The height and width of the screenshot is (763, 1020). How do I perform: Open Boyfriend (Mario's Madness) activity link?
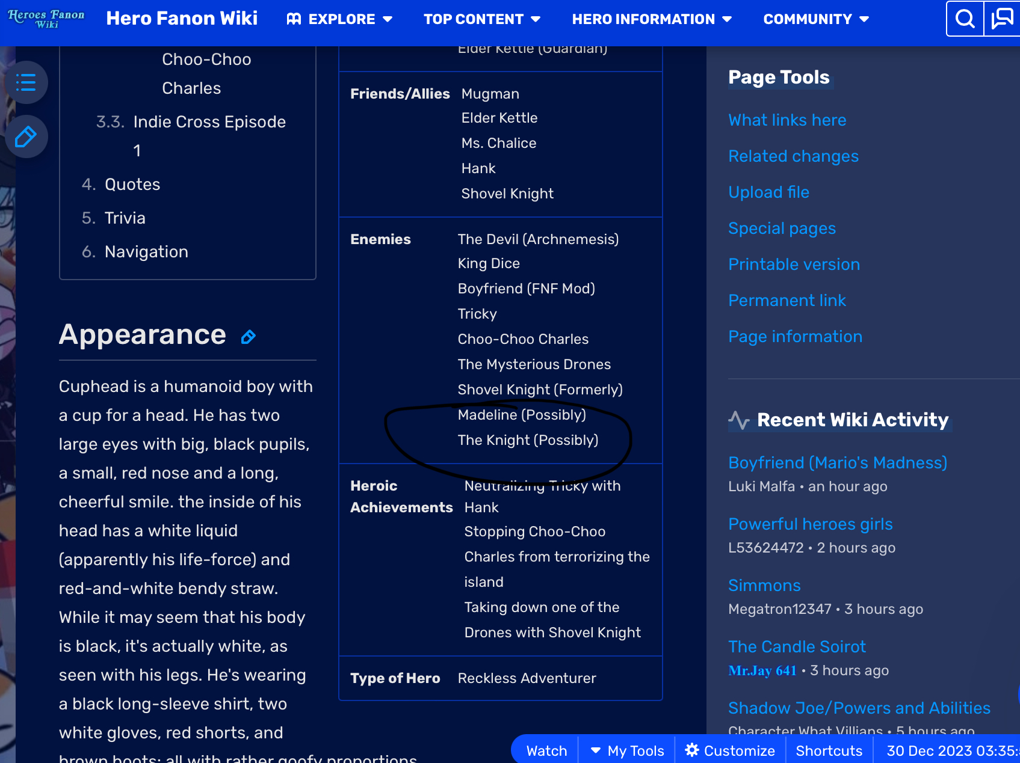pyautogui.click(x=838, y=462)
